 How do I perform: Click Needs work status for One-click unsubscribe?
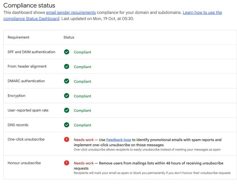[x=84, y=140]
